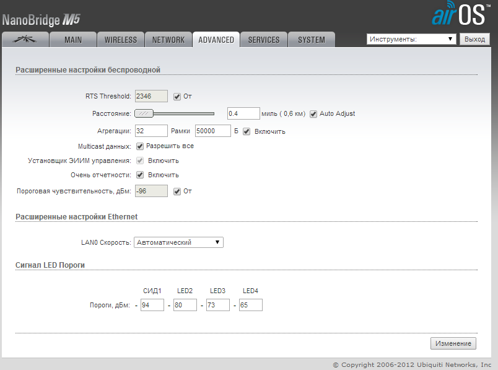Click Установщик ЭИИМ управления Включить checkbox
The image size is (498, 370).
140,161
